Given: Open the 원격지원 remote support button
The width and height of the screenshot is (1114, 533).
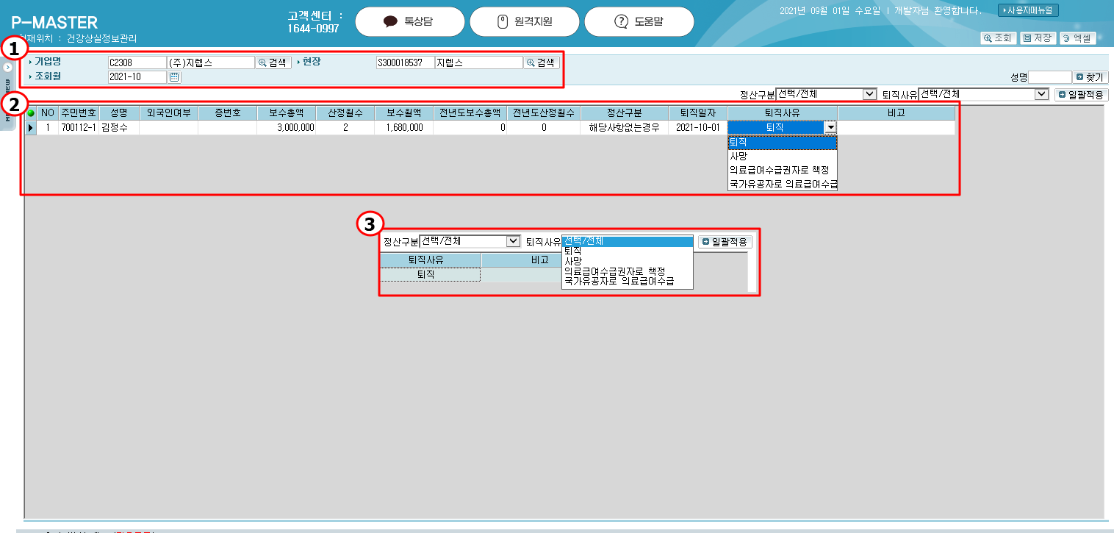Looking at the screenshot, I should (x=524, y=21).
